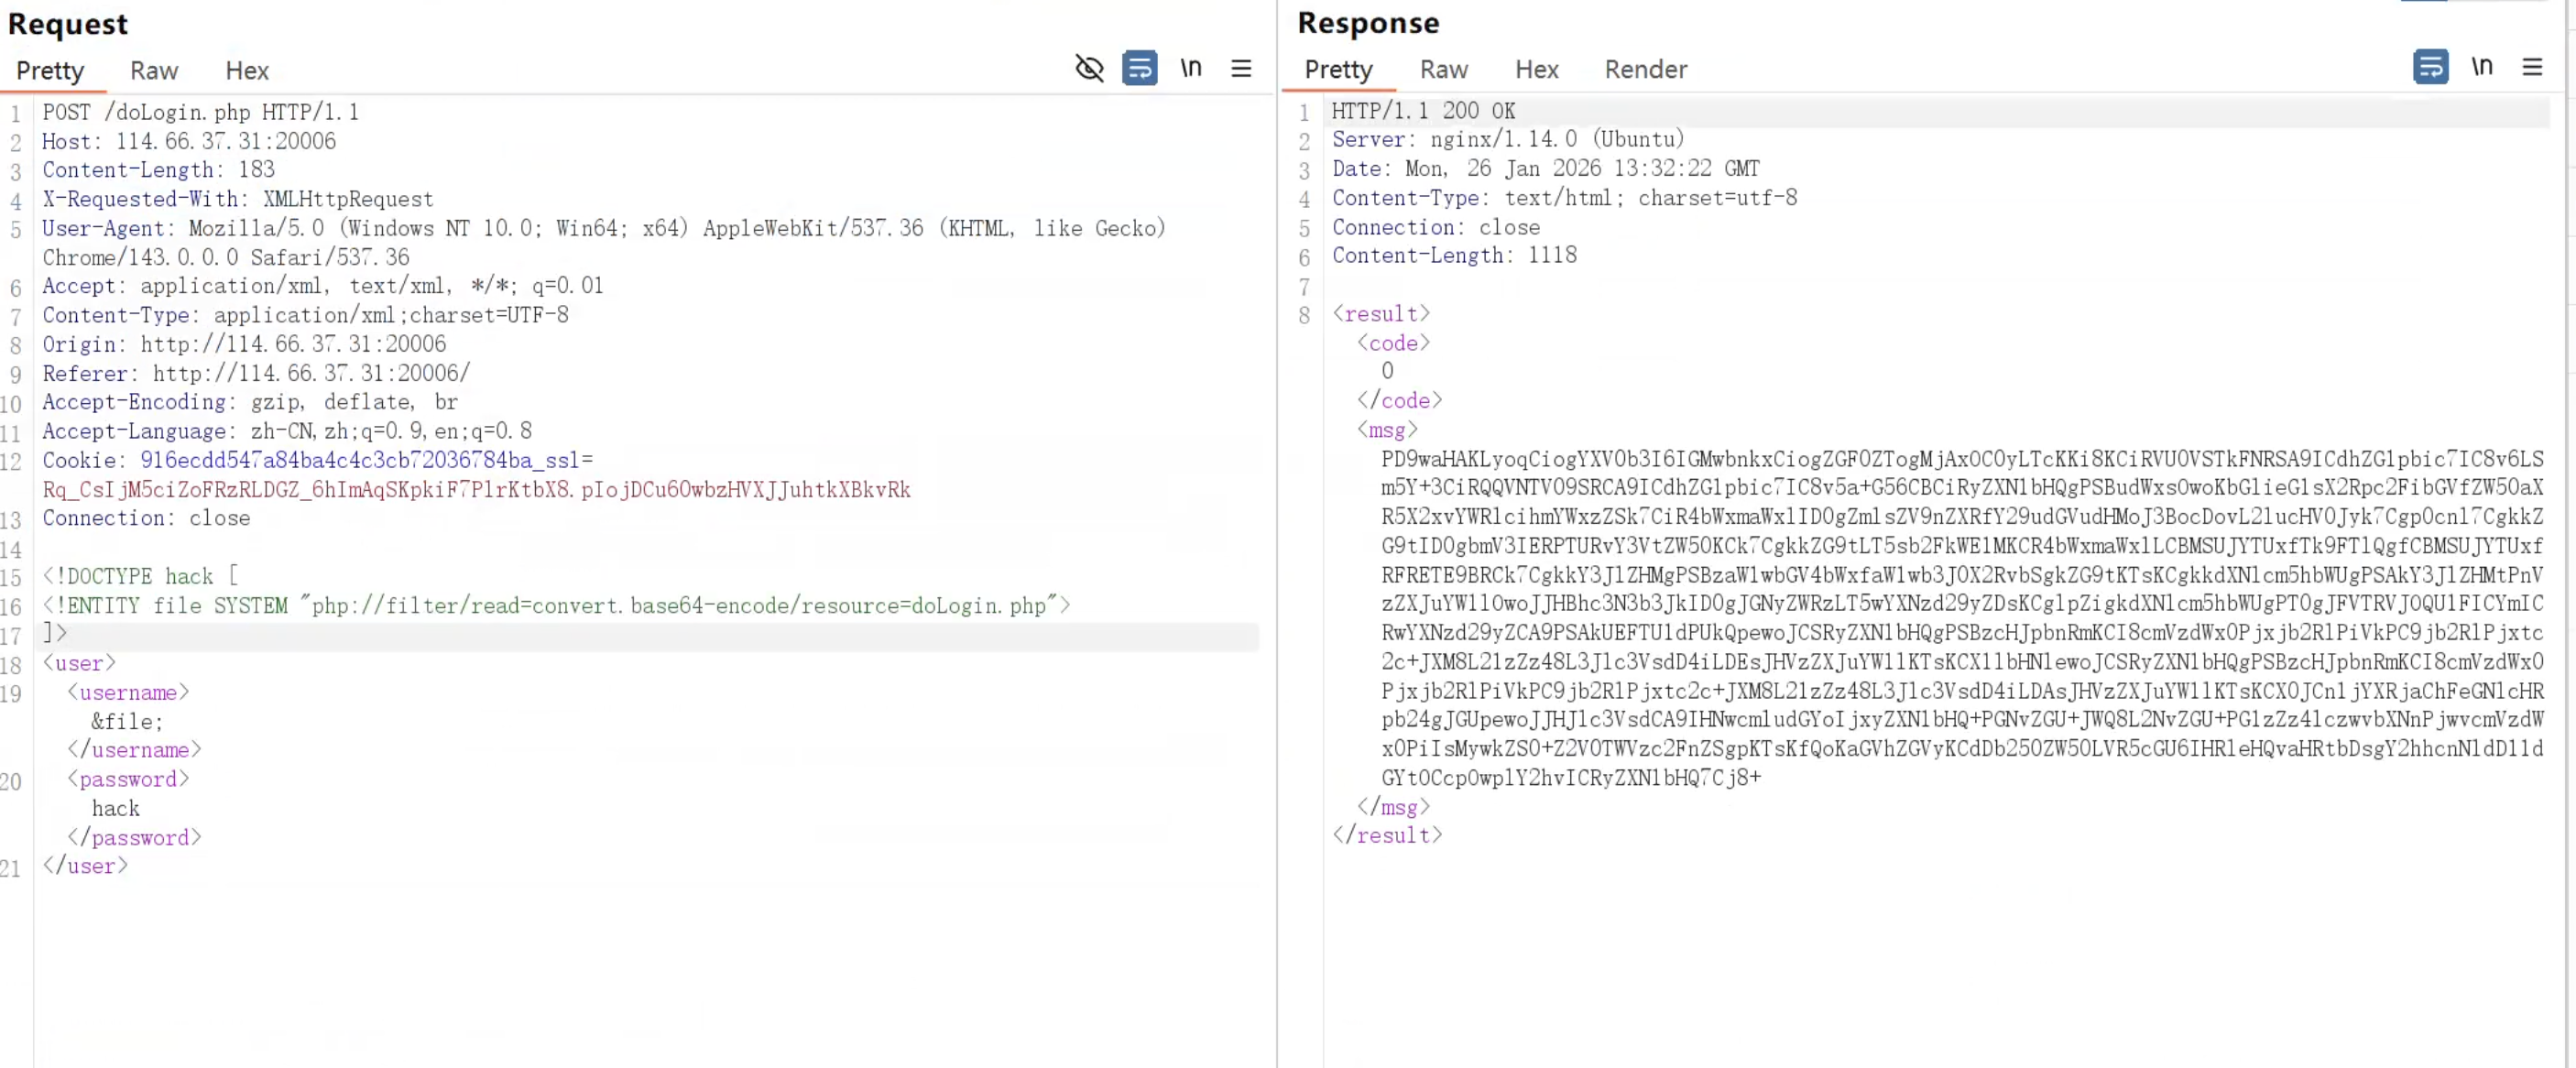Select the Response Pretty tab
The width and height of the screenshot is (2576, 1068).
click(1338, 70)
